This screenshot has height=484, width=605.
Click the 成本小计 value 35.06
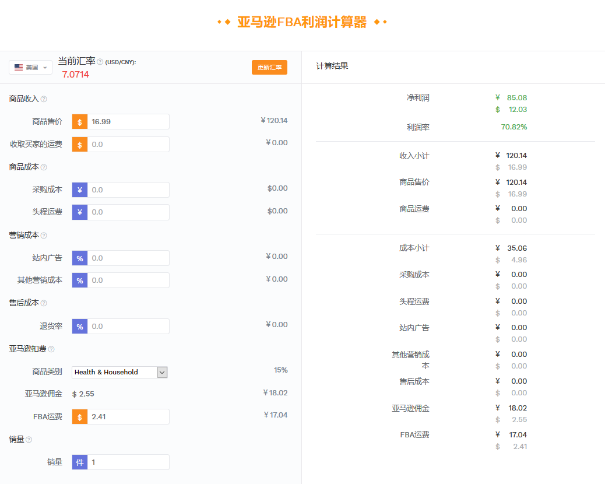pyautogui.click(x=516, y=248)
